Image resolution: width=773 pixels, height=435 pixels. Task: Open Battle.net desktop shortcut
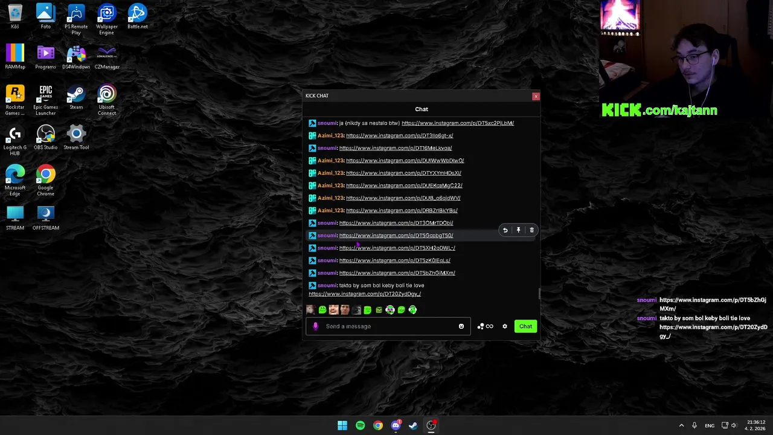pyautogui.click(x=137, y=17)
